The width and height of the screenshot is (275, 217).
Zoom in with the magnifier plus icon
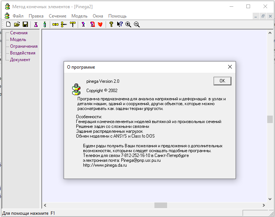(128, 24)
